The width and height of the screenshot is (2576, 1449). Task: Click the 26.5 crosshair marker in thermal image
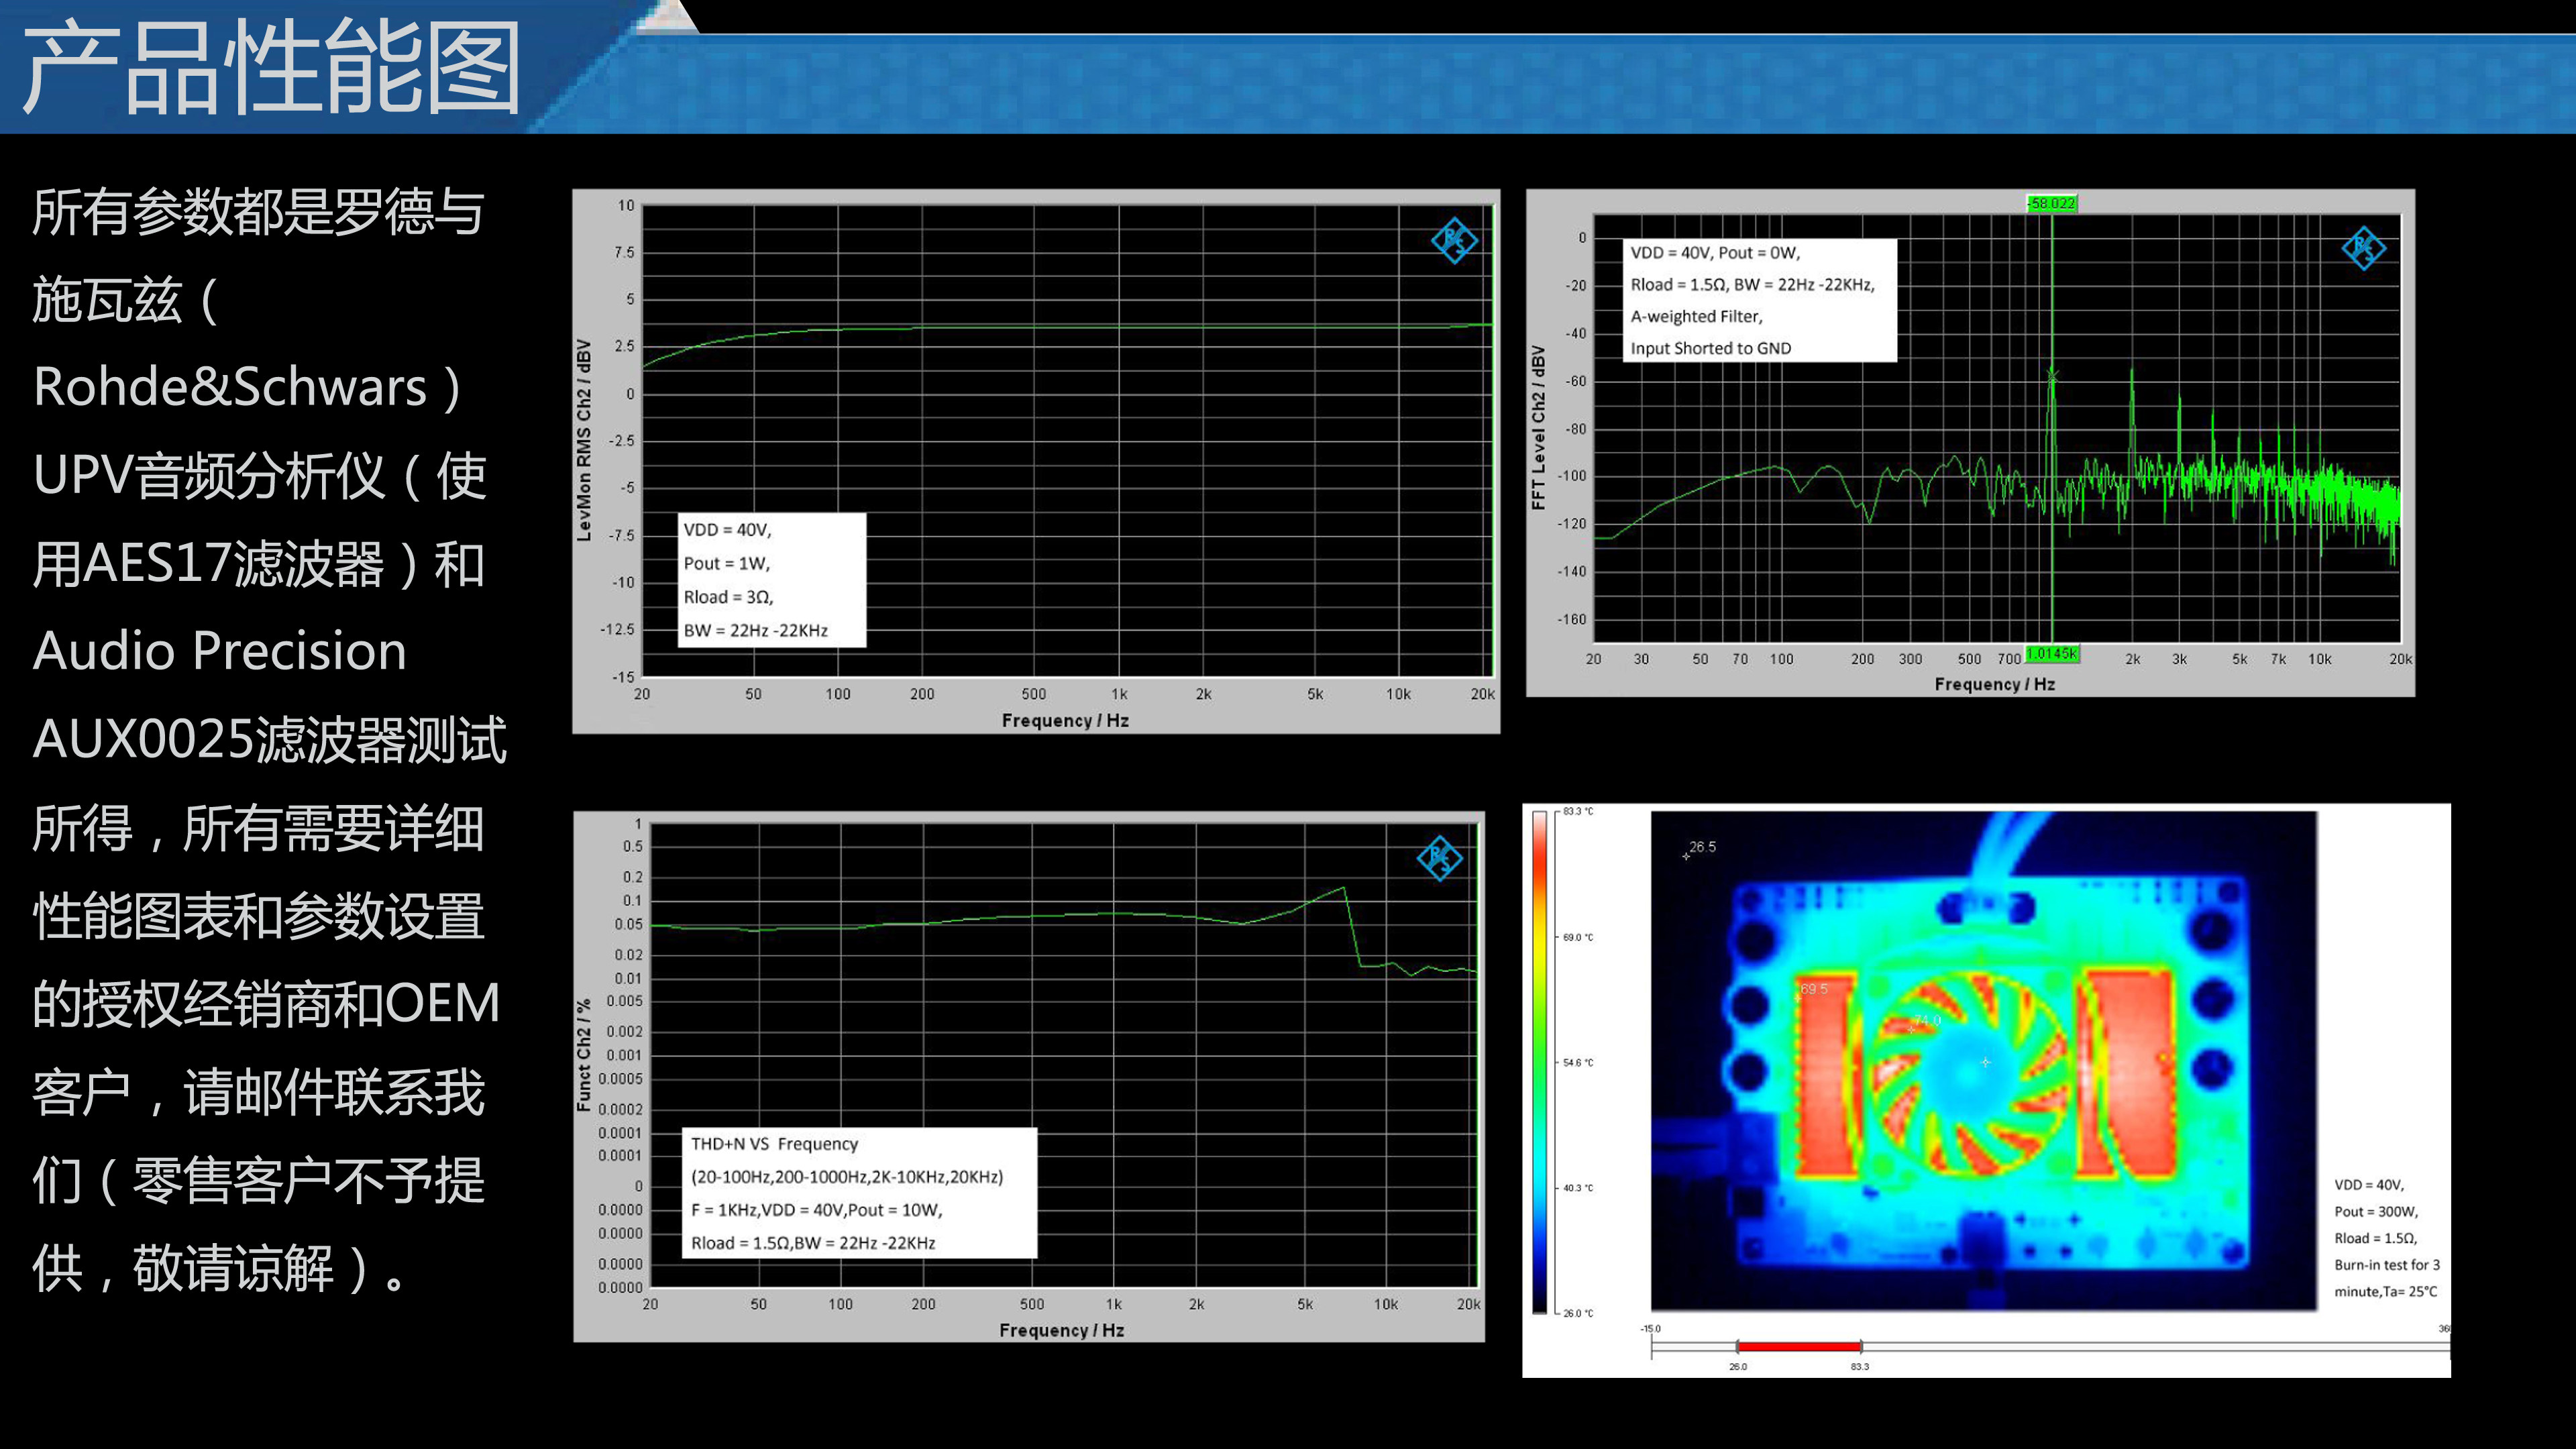tap(1686, 856)
